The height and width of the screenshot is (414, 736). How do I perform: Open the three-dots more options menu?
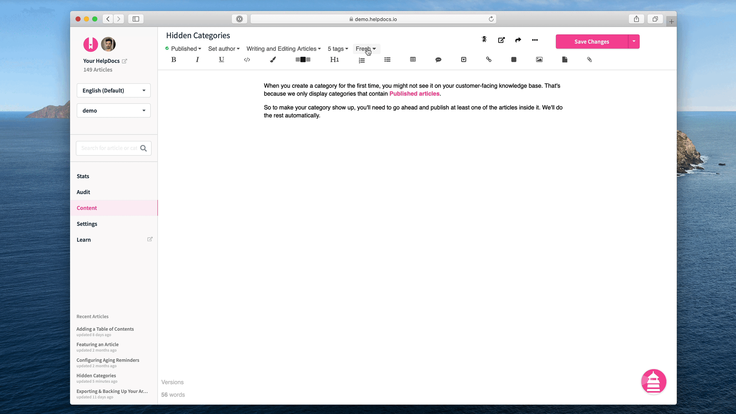(x=535, y=40)
